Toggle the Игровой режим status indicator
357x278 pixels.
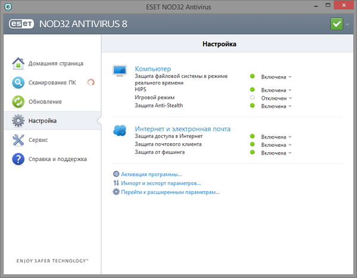click(x=252, y=98)
